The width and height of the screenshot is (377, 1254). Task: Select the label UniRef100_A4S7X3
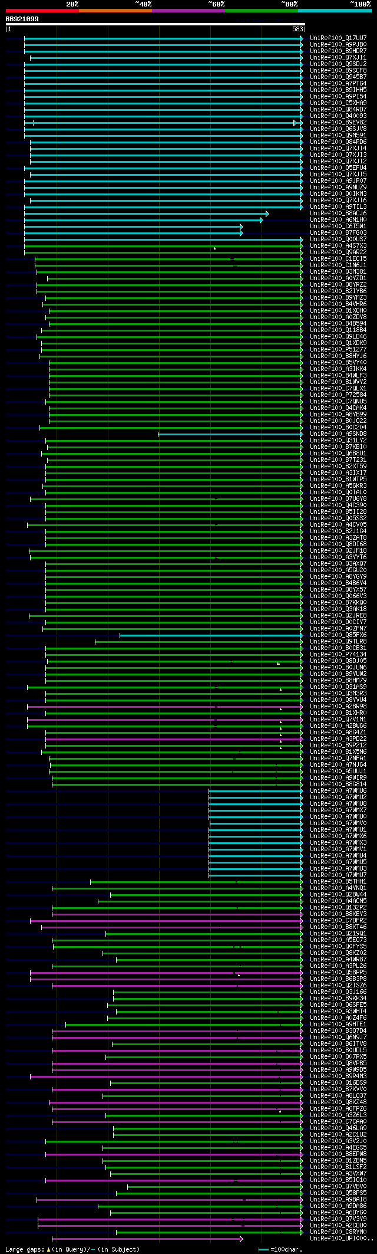click(338, 245)
